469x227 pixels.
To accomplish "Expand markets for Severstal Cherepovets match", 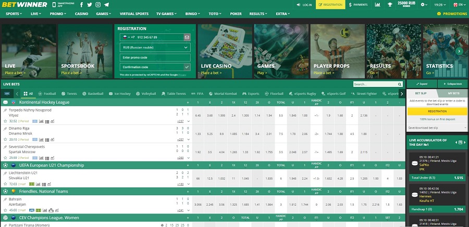I will point(189,158).
